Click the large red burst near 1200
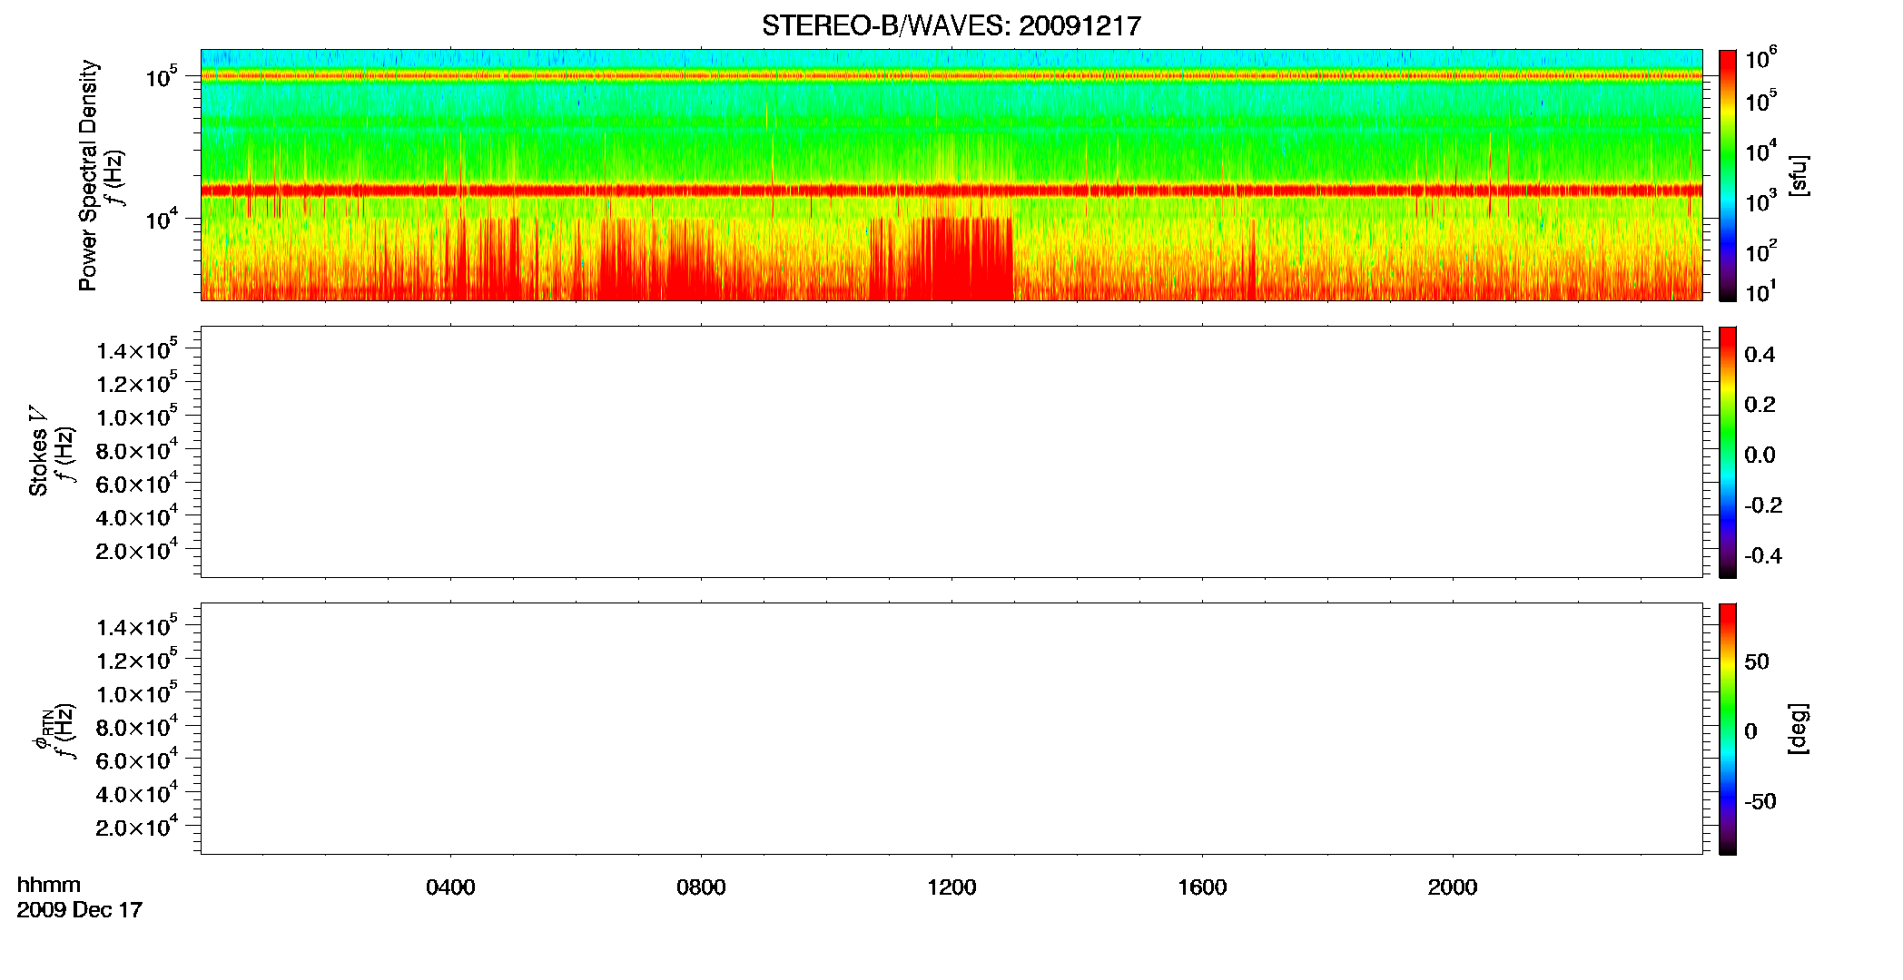 [964, 259]
